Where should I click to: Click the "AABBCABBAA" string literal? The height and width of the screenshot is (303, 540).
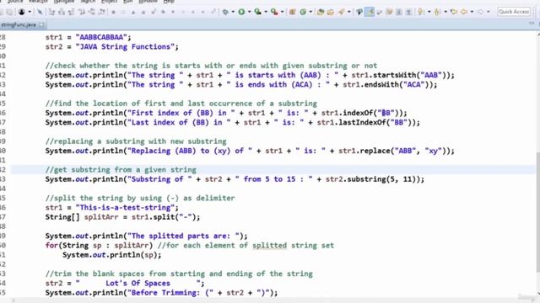101,37
